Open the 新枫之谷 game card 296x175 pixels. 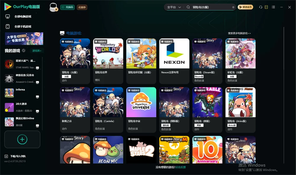point(75,110)
